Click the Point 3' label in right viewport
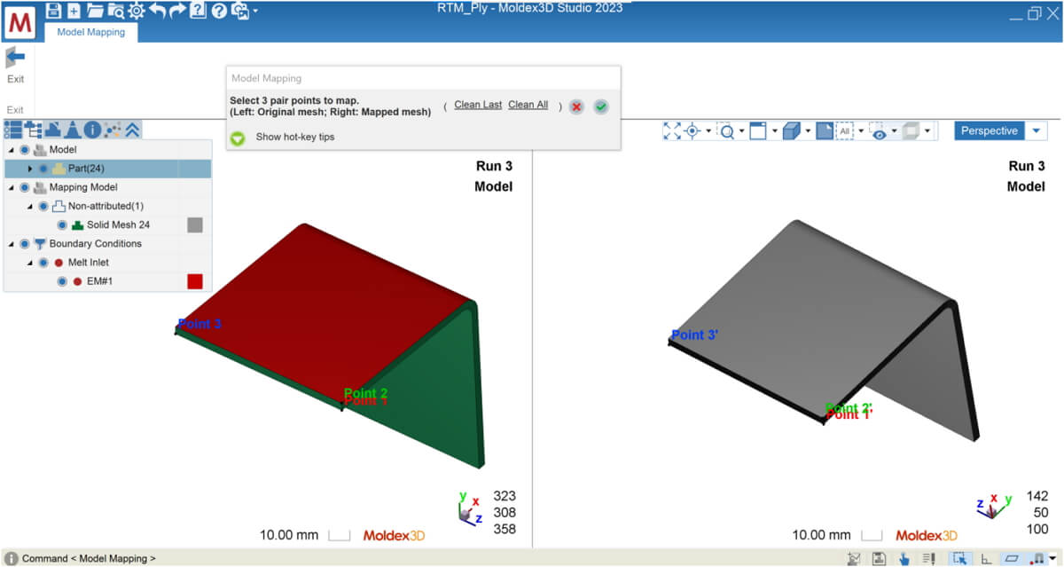 pyautogui.click(x=694, y=335)
